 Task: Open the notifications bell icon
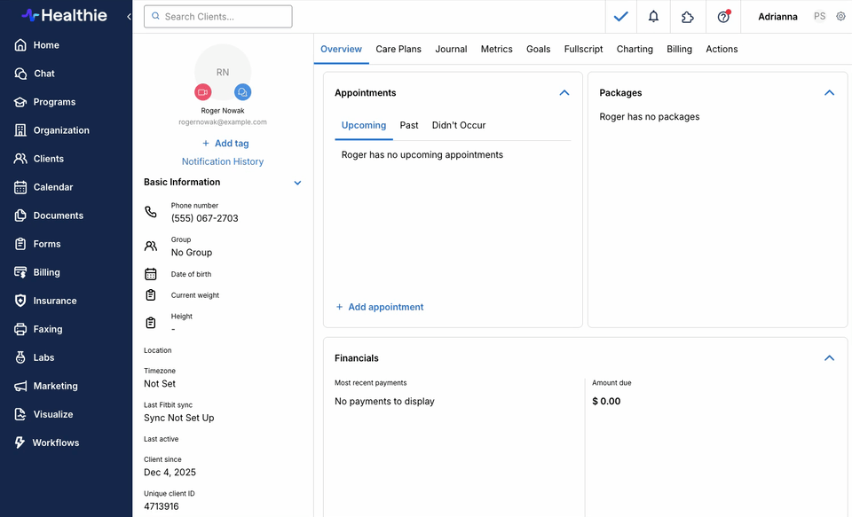click(653, 17)
